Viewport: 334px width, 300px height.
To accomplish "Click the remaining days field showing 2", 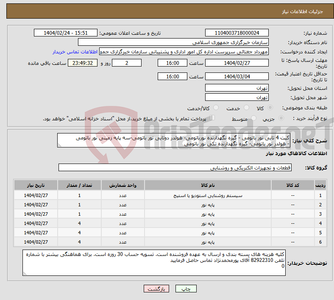I will [x=127, y=63].
